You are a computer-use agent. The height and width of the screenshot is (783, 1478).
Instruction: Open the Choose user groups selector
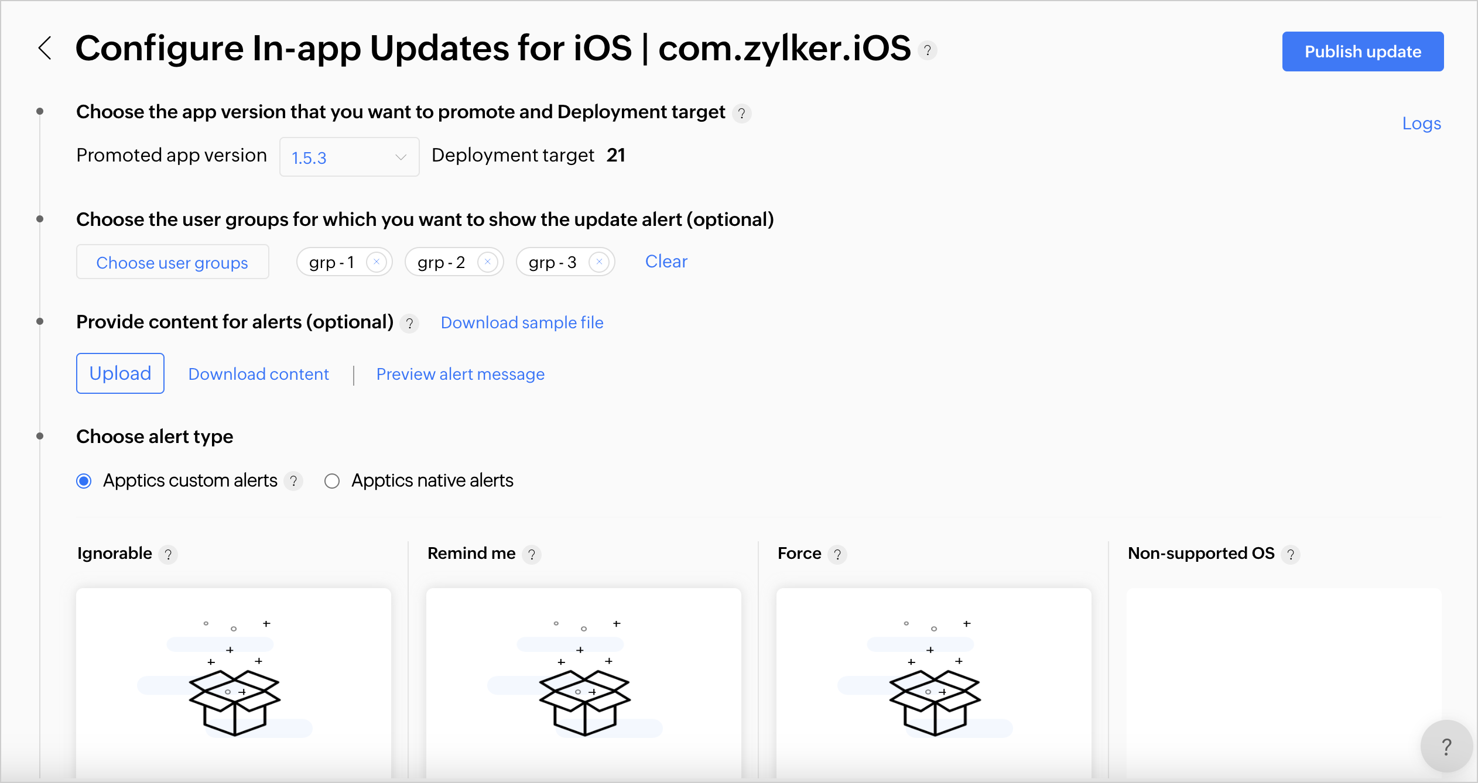172,262
